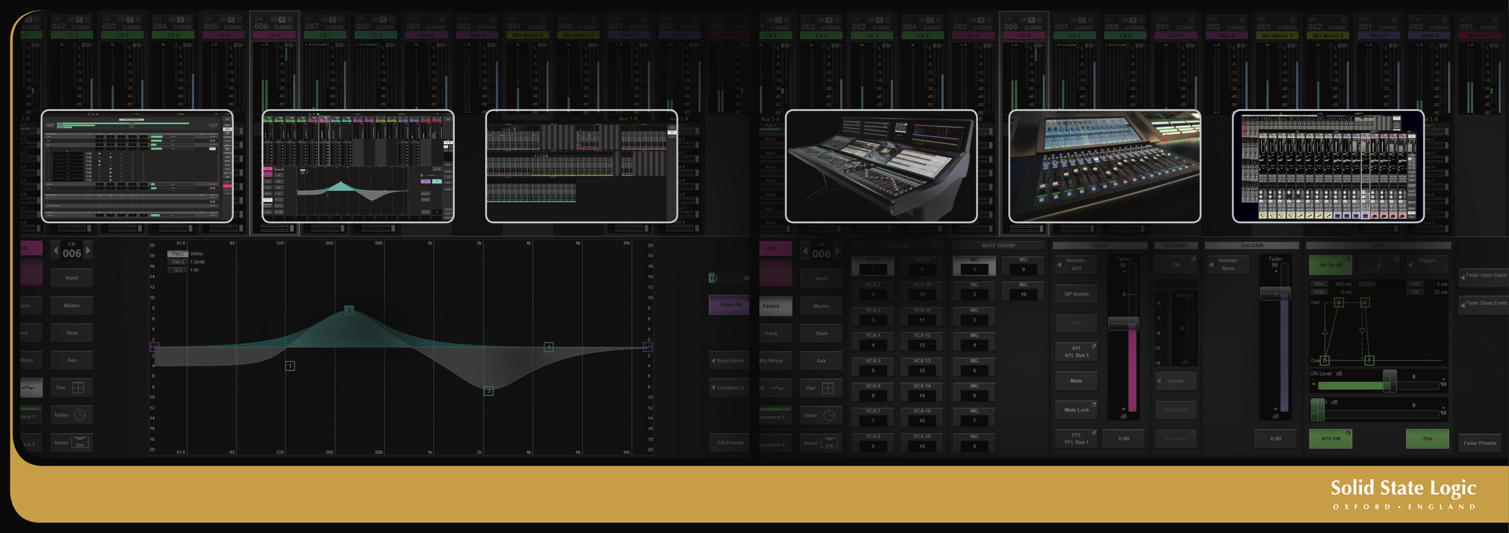Select the LP filter handle

pyautogui.click(x=647, y=347)
